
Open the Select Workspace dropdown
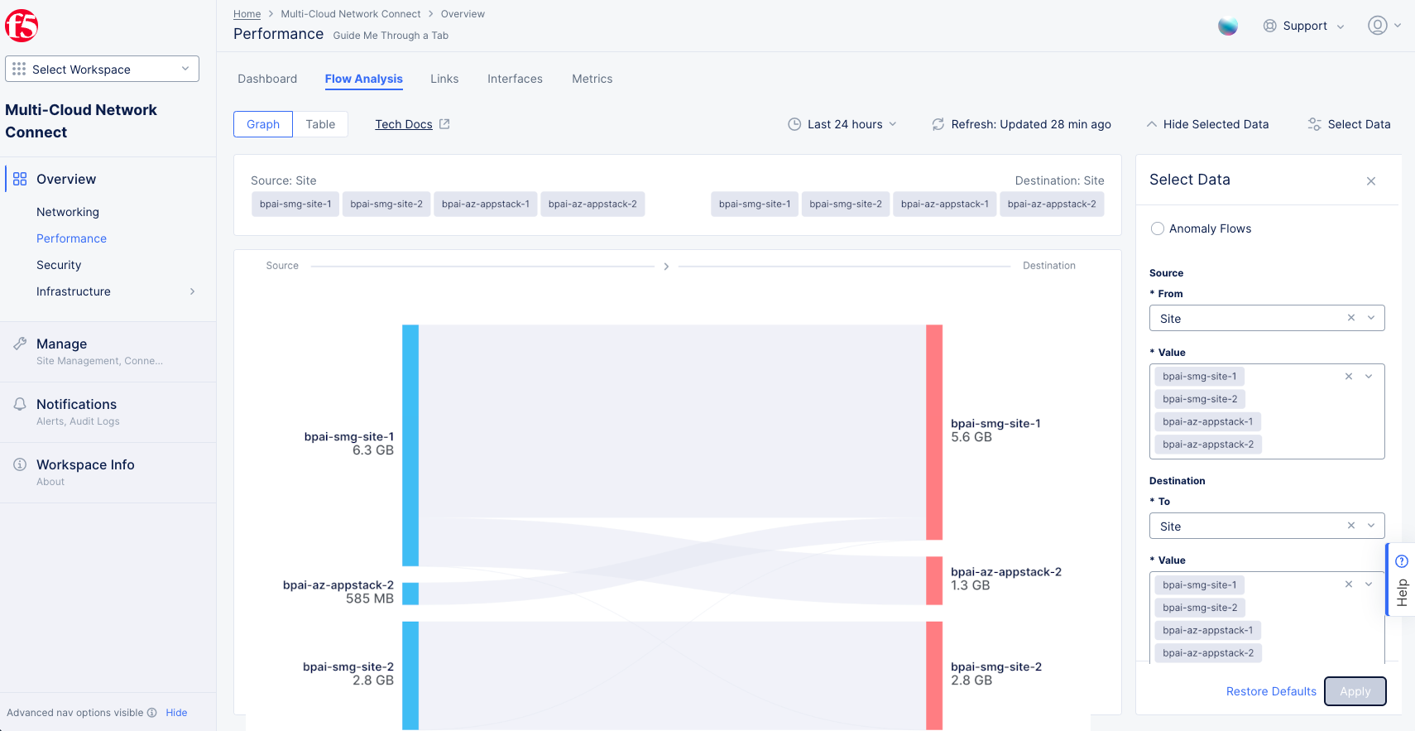[102, 69]
